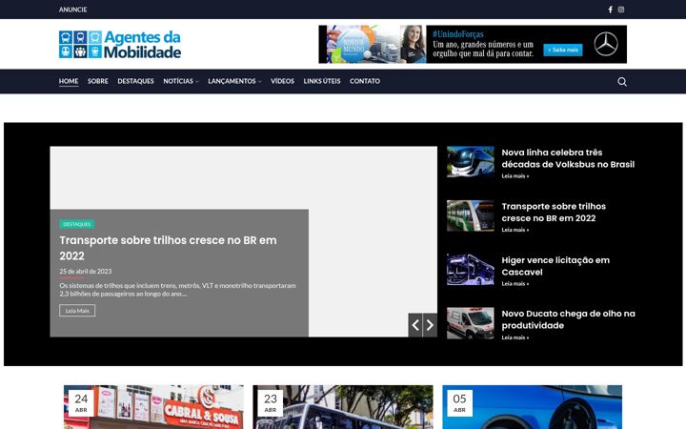Viewport: 686px width, 429px height.
Task: Click the Mercedes-Benz star logo in banner
Action: pos(606,44)
